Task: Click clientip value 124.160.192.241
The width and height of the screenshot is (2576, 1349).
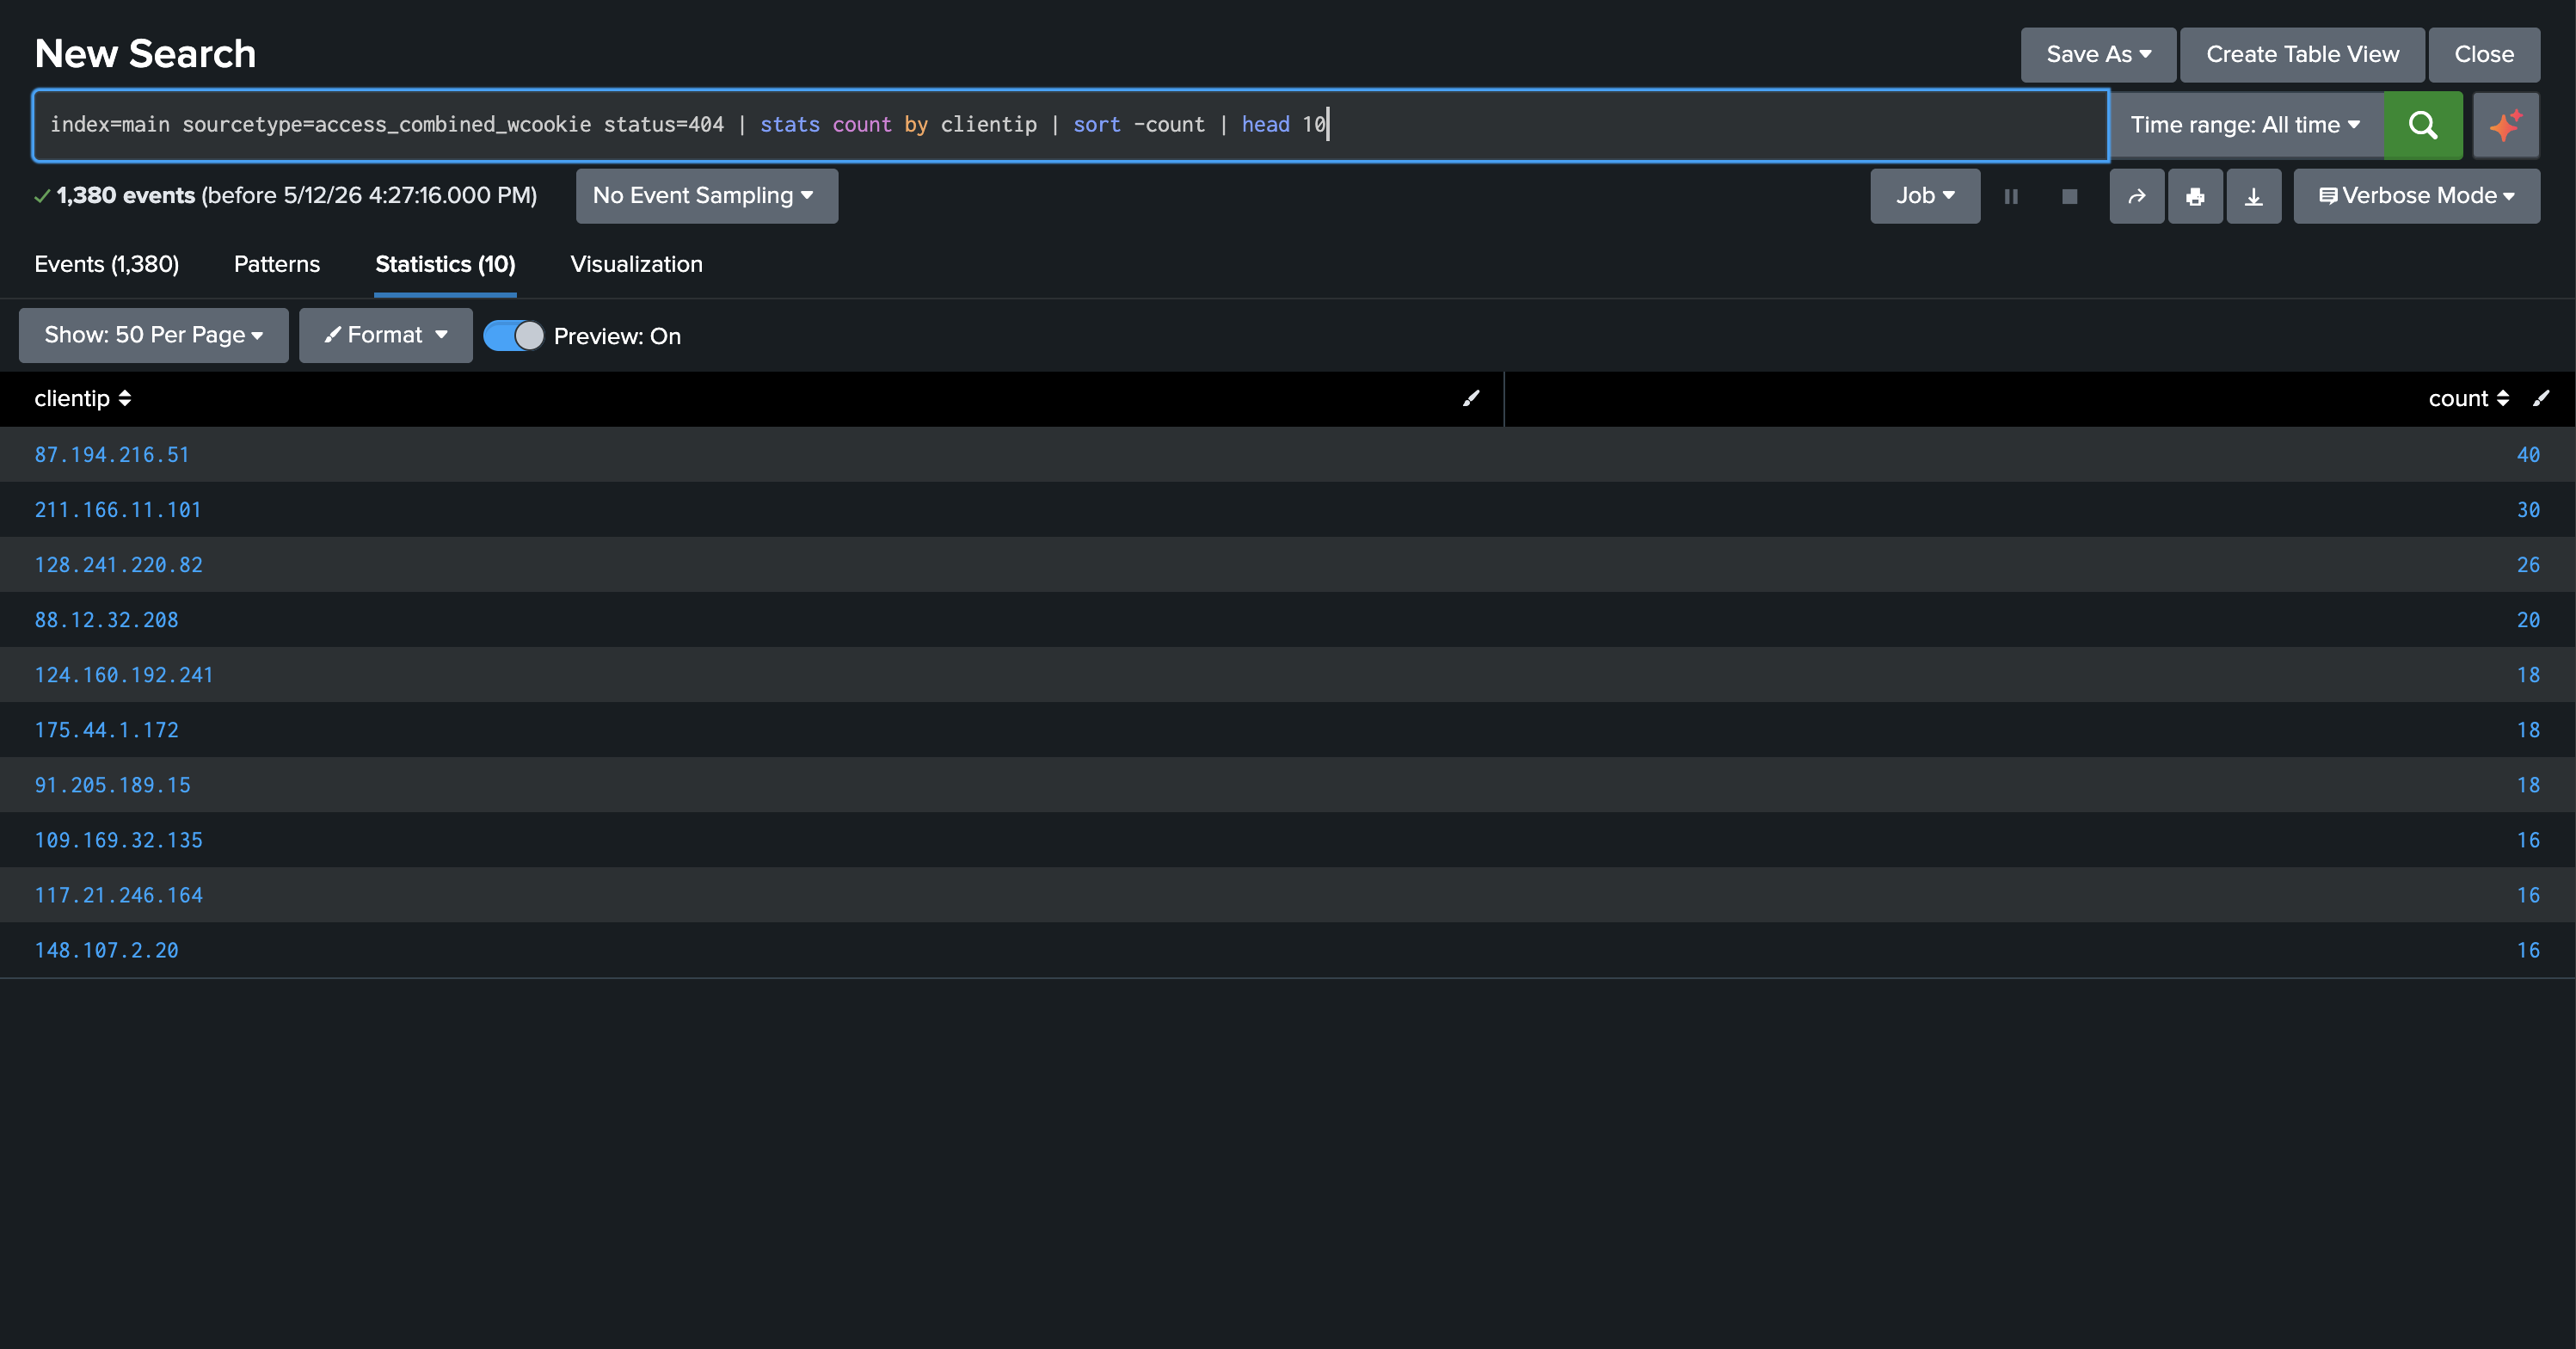Action: tap(124, 675)
